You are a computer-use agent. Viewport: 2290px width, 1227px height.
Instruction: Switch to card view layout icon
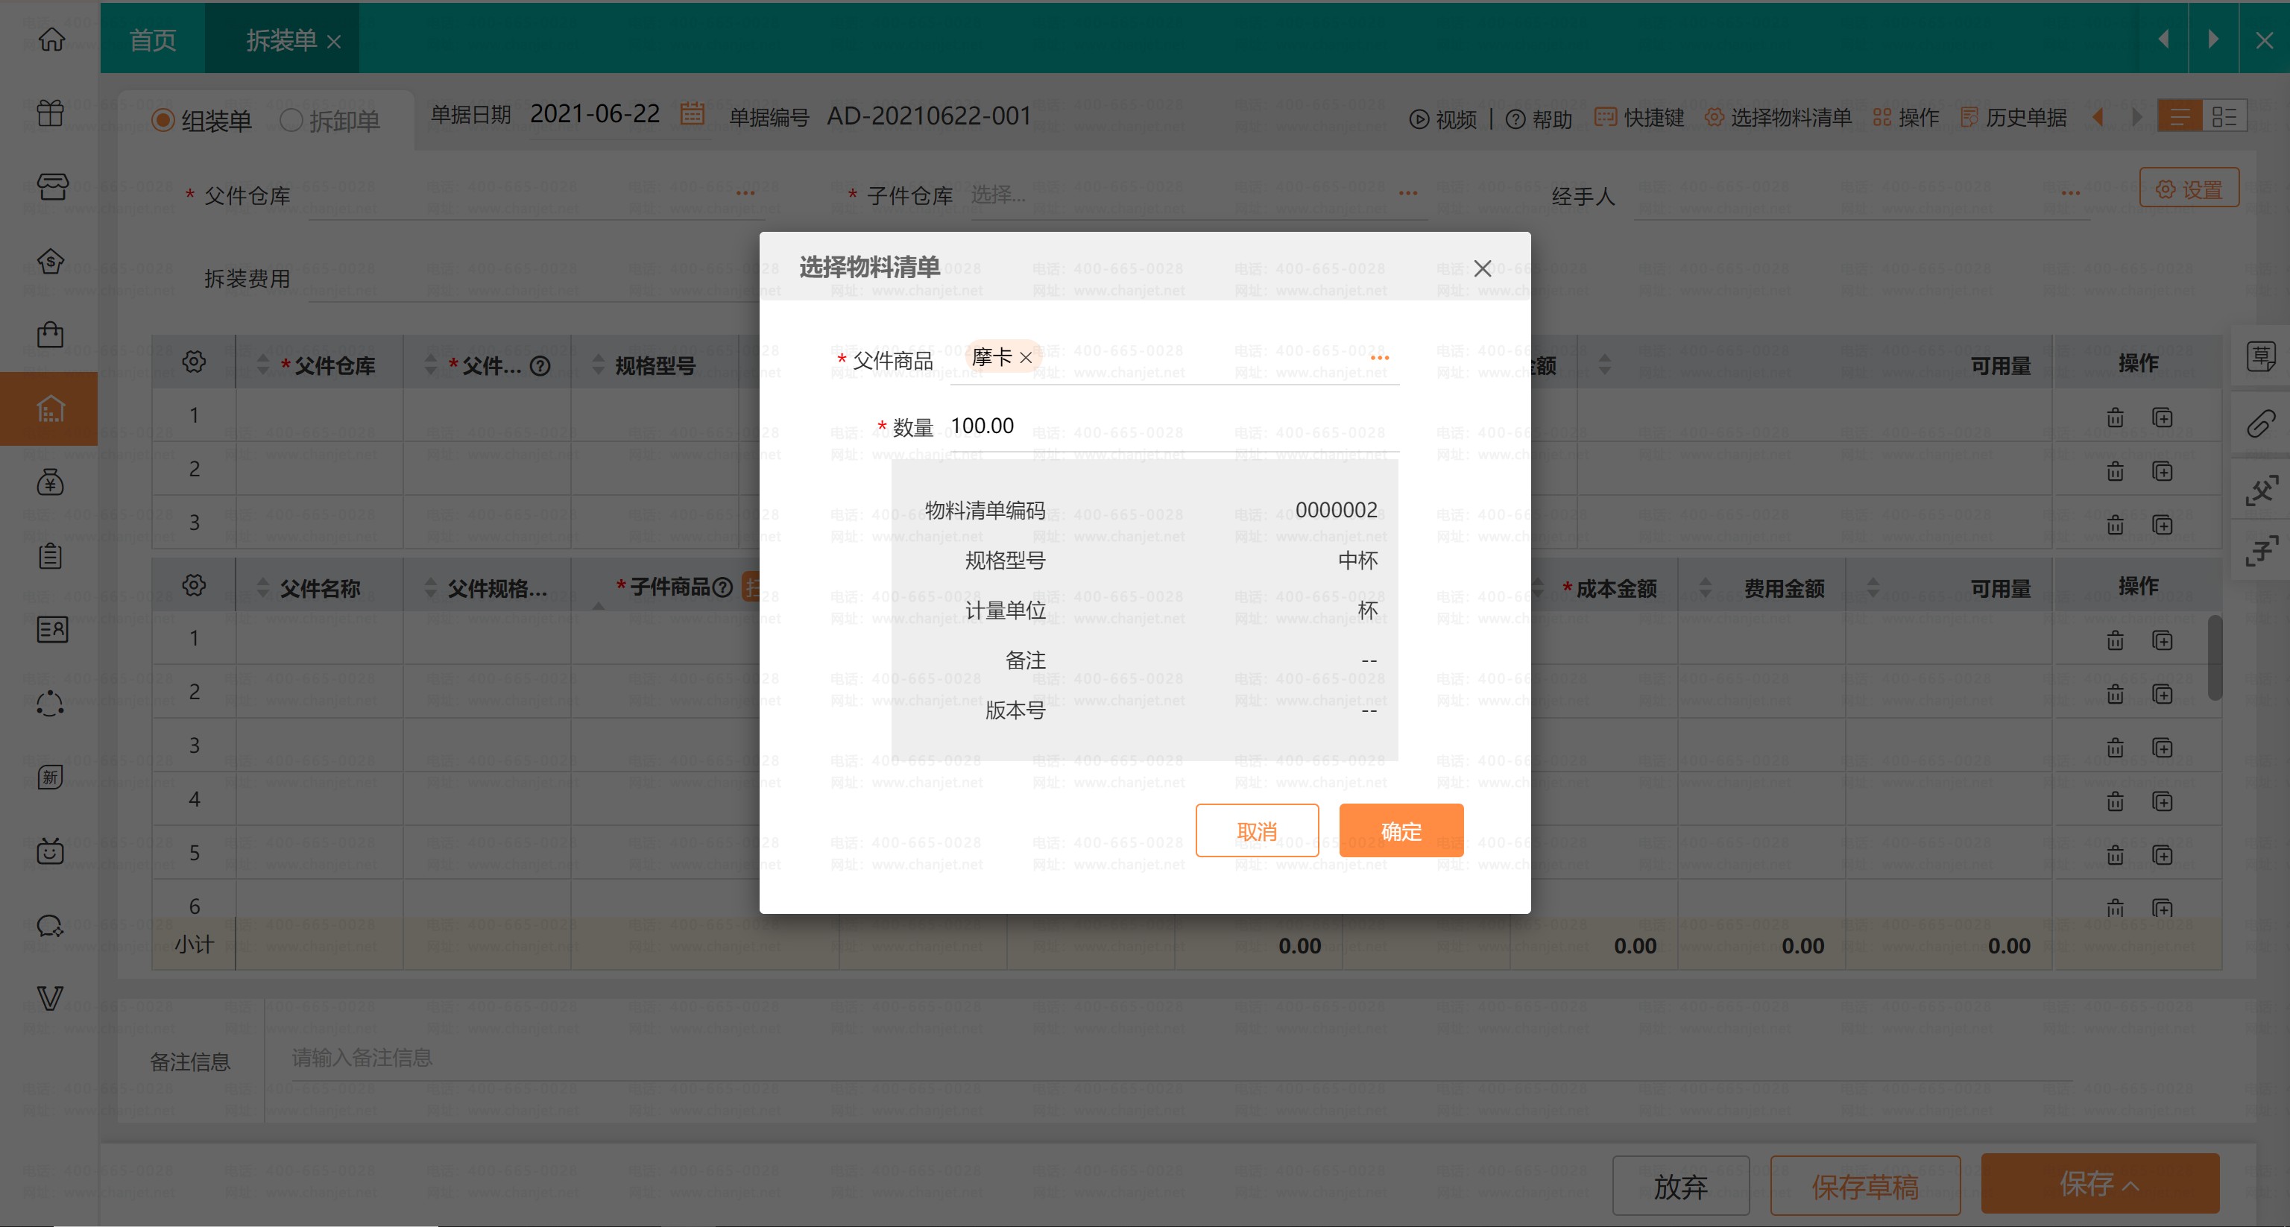[2224, 116]
